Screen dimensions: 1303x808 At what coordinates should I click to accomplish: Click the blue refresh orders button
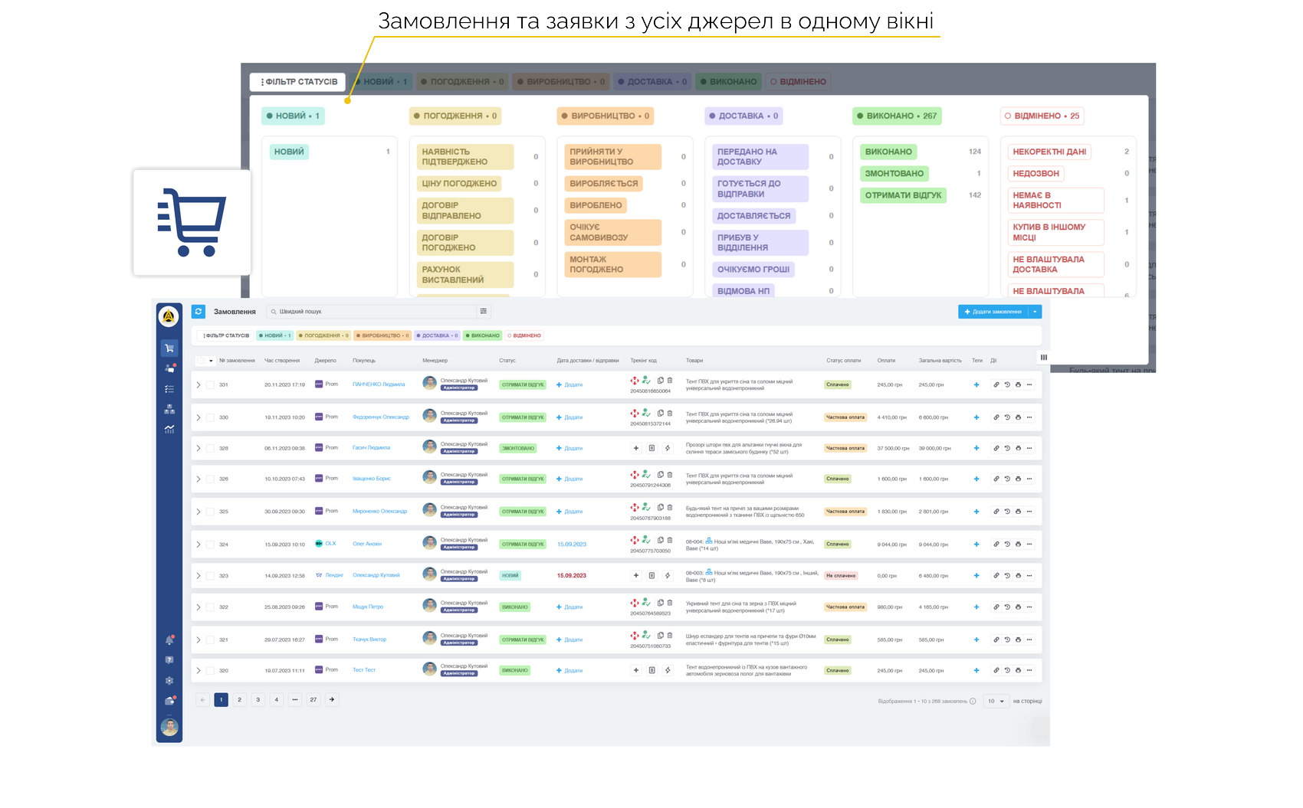(x=199, y=312)
